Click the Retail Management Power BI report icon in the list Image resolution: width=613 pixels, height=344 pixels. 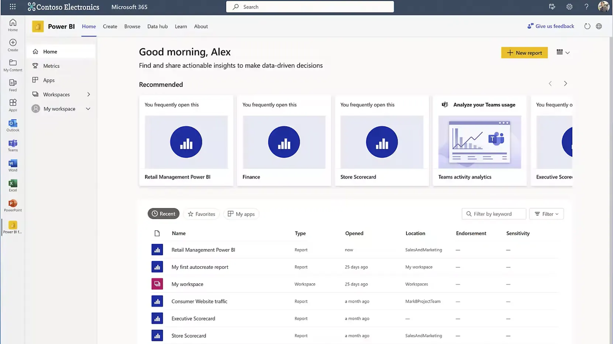(x=157, y=250)
